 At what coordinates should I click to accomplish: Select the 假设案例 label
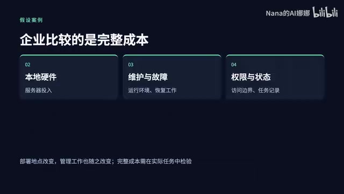click(x=31, y=20)
